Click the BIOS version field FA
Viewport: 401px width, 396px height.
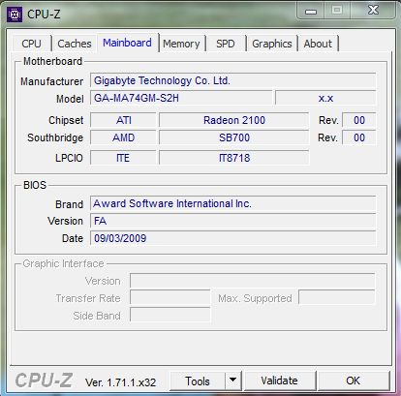[x=233, y=221]
